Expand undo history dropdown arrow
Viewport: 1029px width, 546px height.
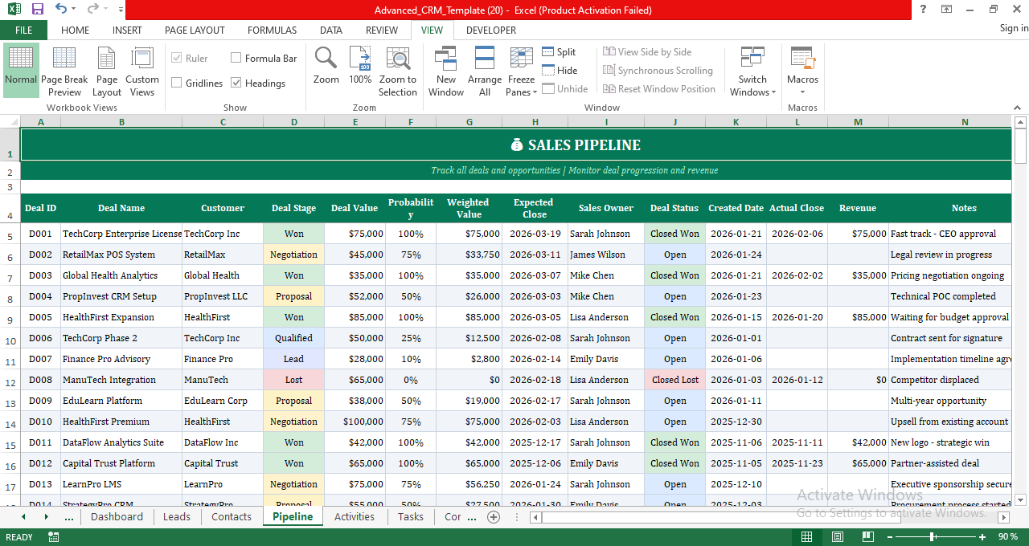click(74, 10)
